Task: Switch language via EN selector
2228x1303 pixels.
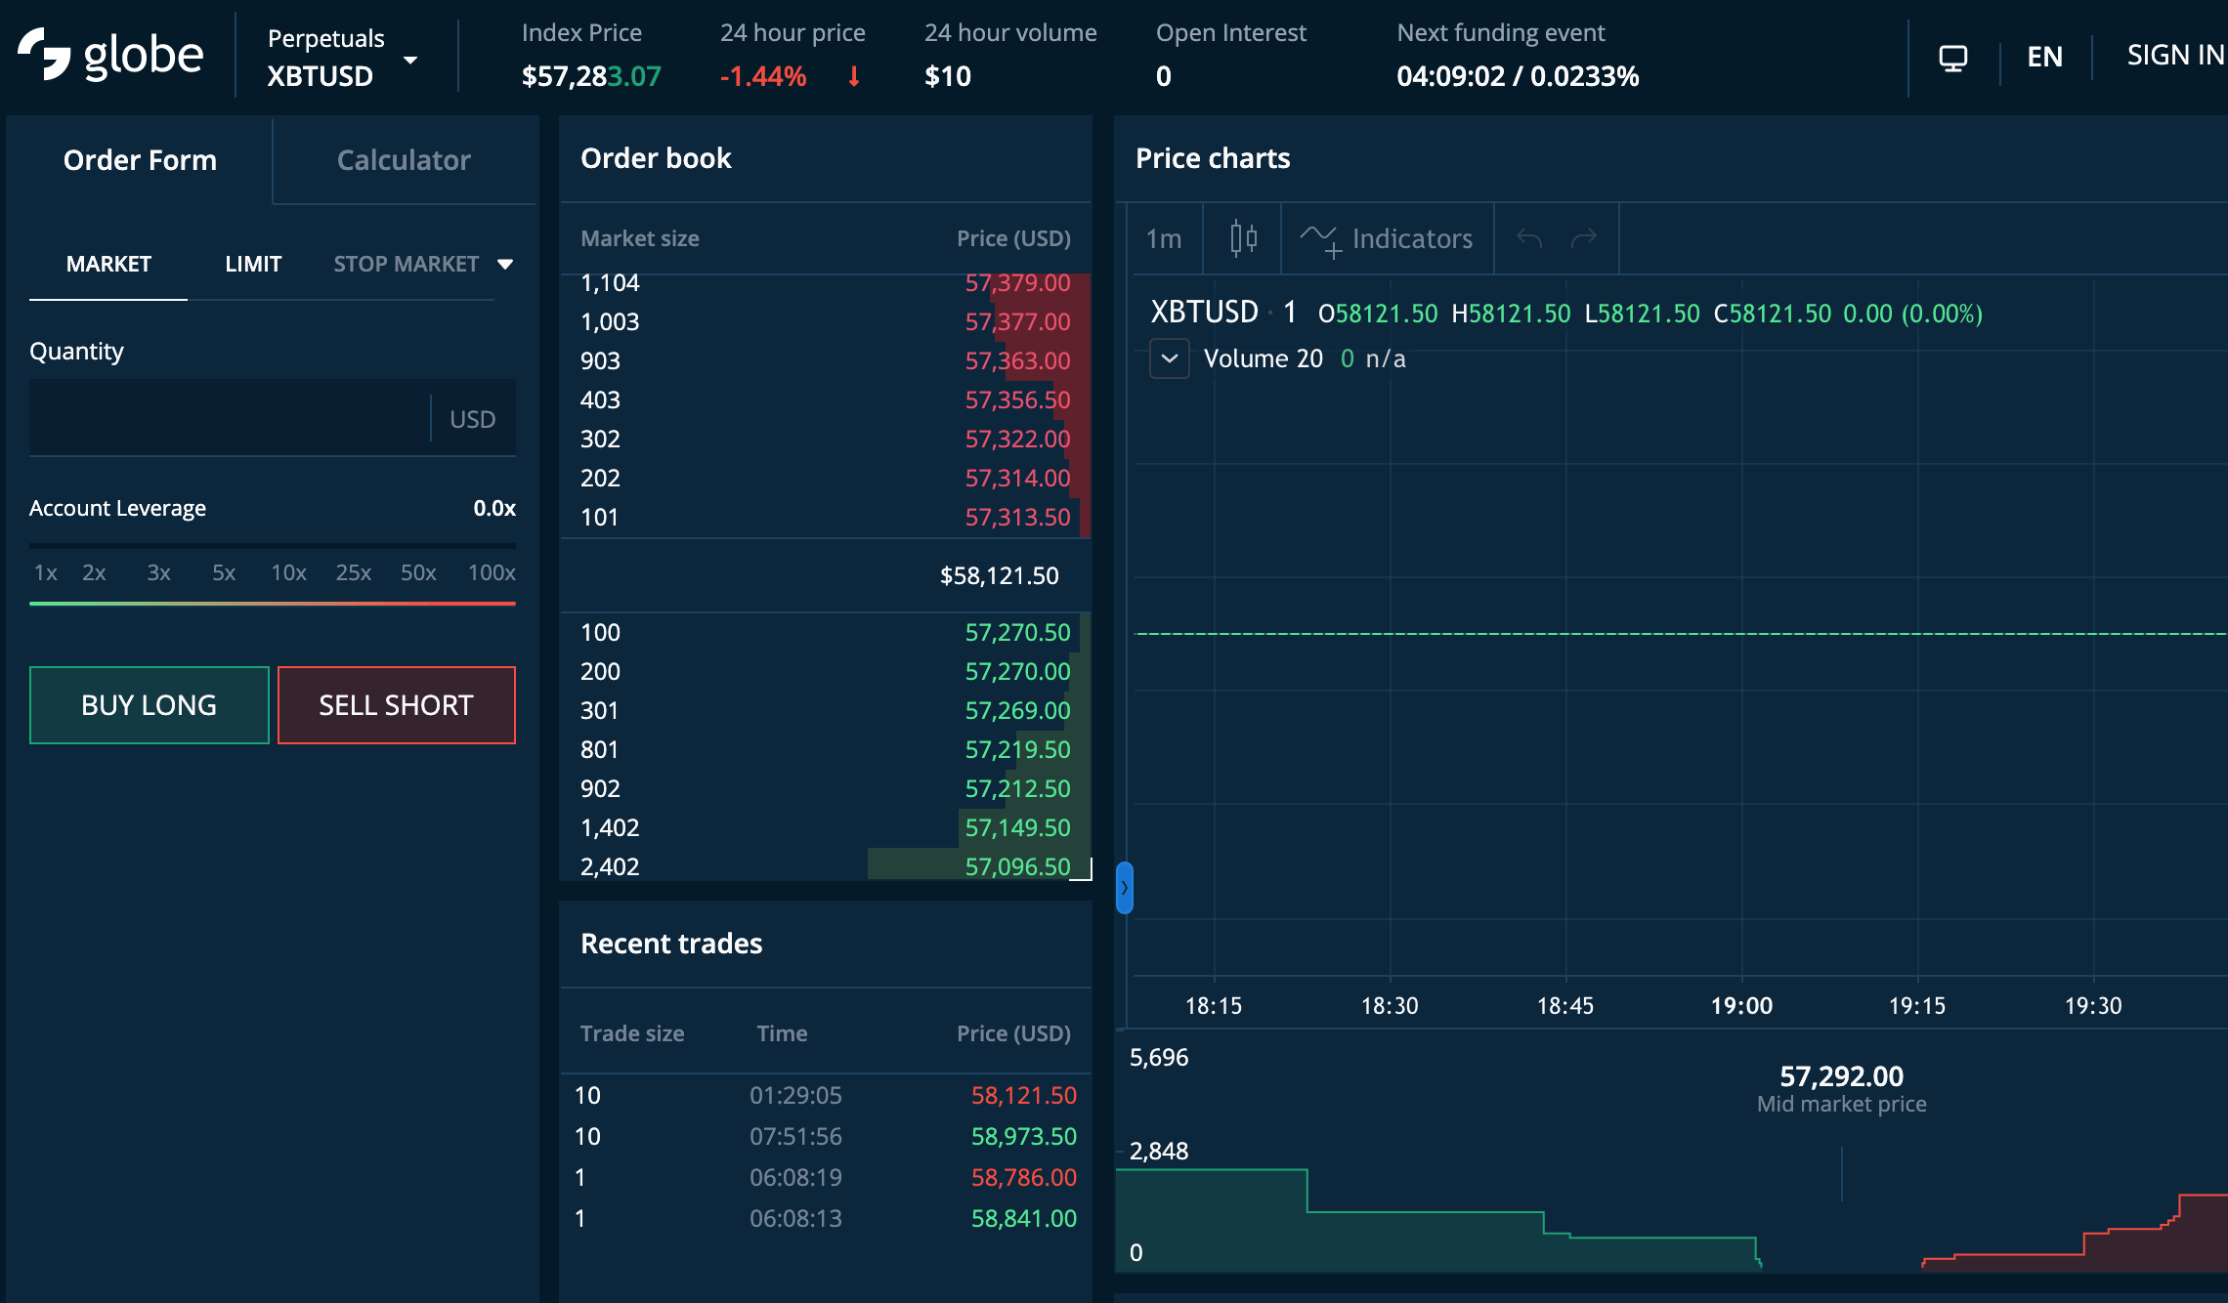Action: coord(2045,57)
